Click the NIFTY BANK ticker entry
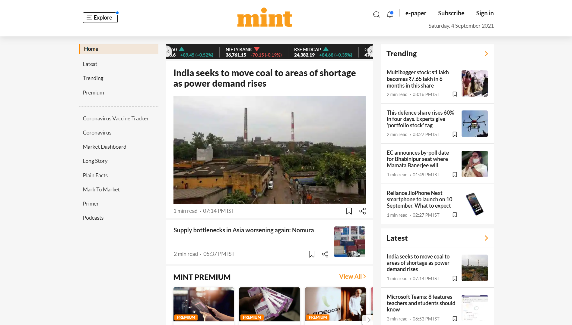The height and width of the screenshot is (325, 572). pos(253,52)
